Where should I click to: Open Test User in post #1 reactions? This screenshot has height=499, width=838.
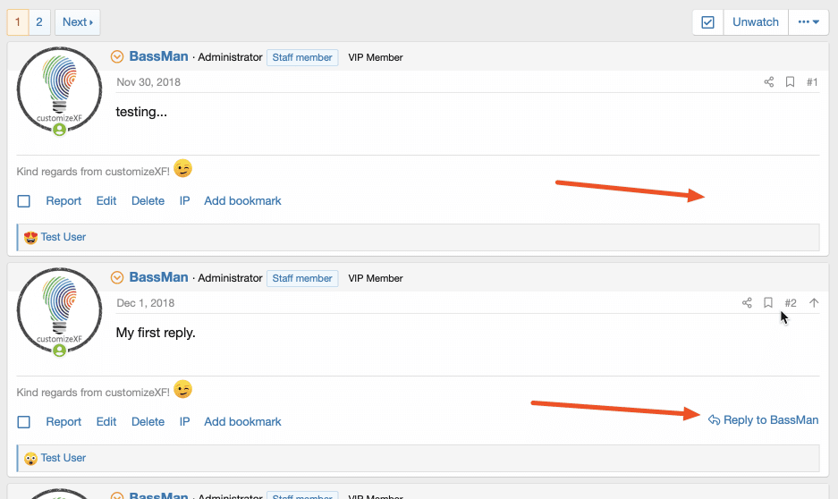point(63,237)
